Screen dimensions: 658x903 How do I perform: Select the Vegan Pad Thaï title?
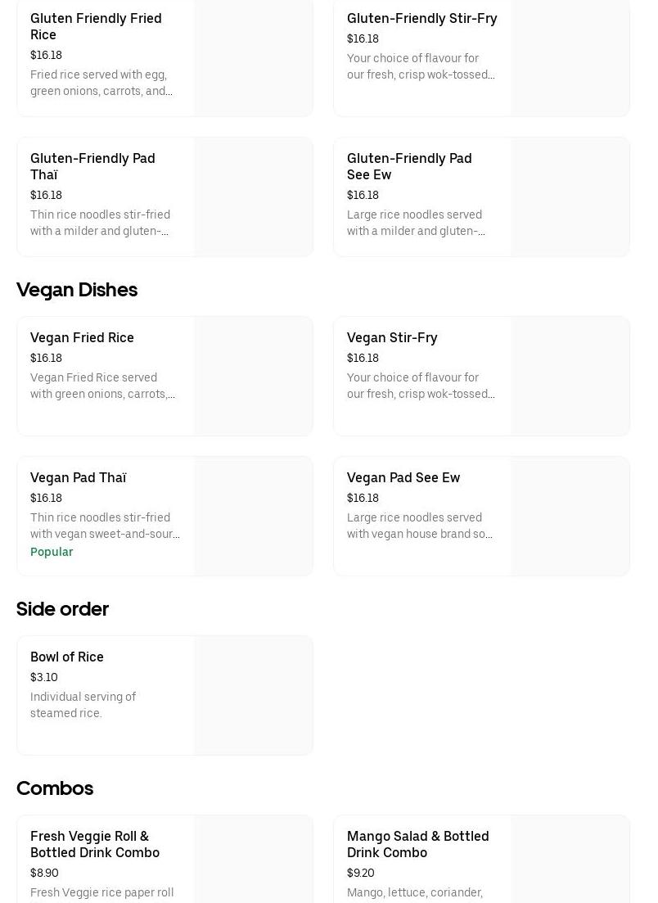(78, 477)
